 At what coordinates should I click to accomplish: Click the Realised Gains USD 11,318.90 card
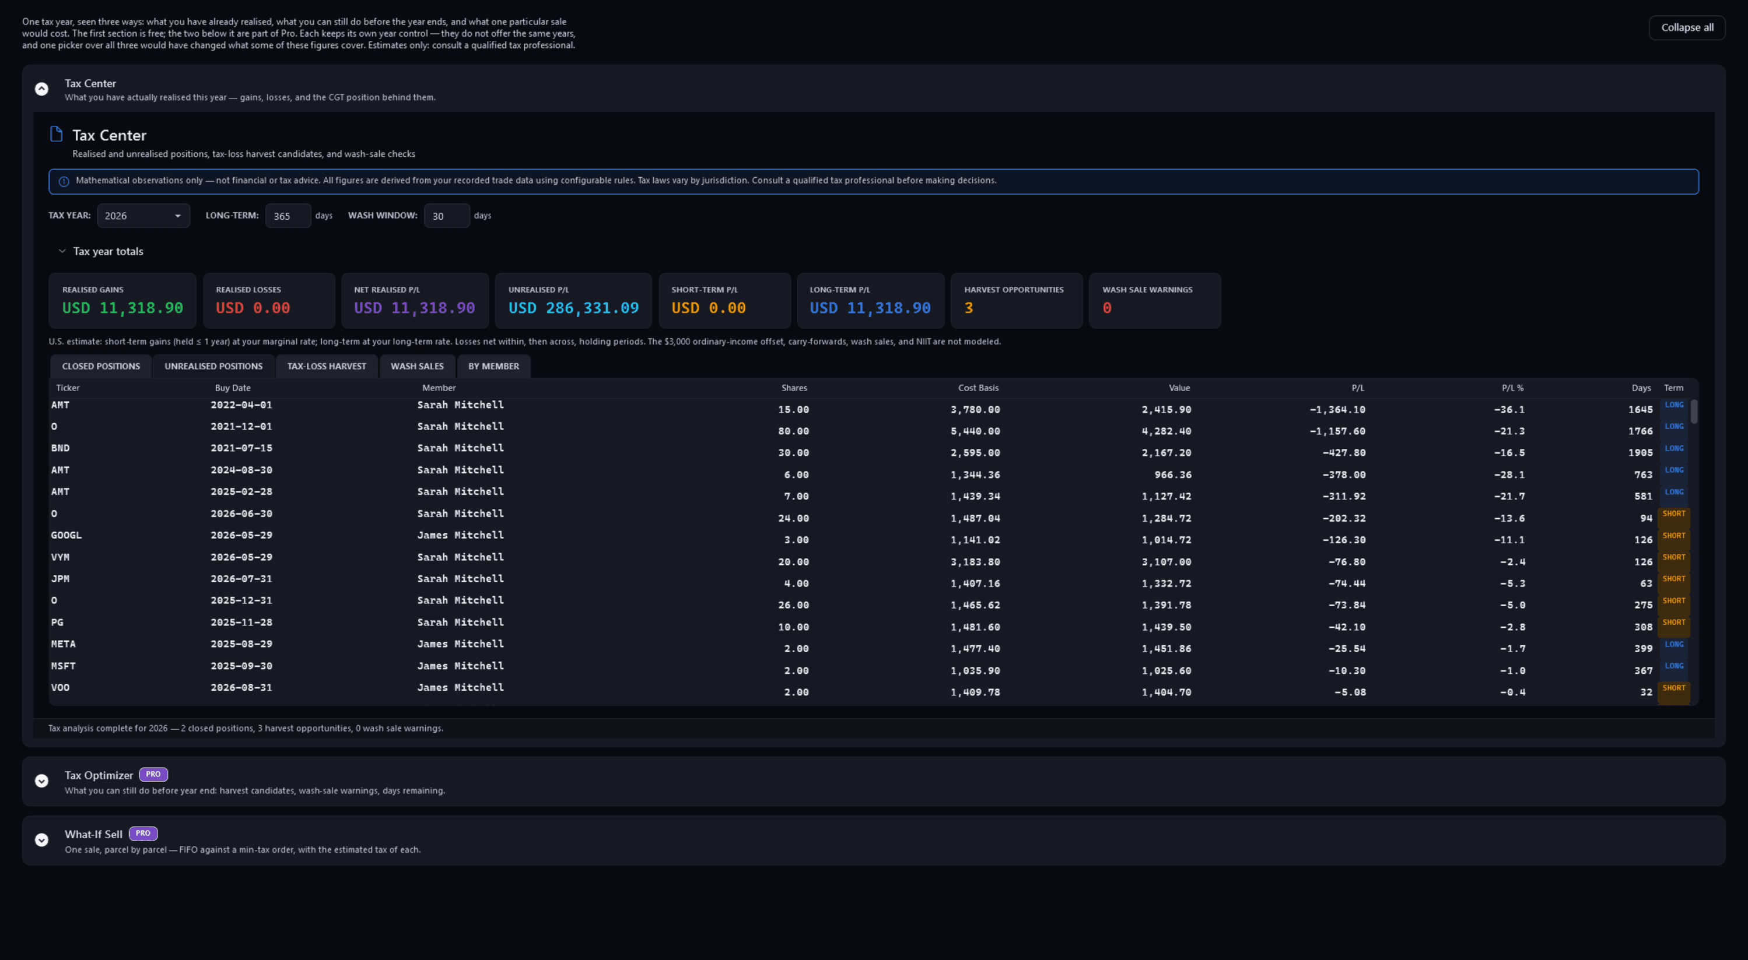(x=123, y=301)
